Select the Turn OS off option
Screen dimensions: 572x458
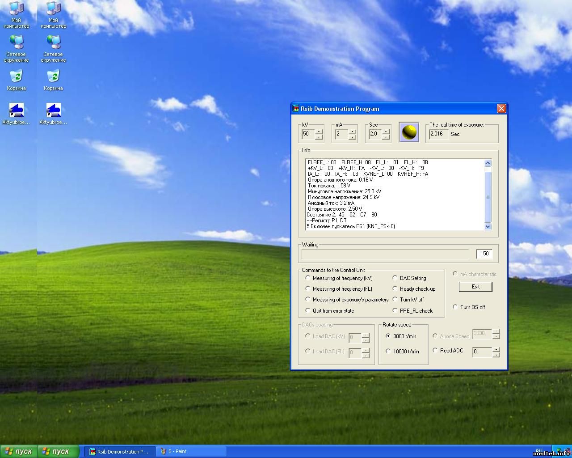click(x=455, y=307)
